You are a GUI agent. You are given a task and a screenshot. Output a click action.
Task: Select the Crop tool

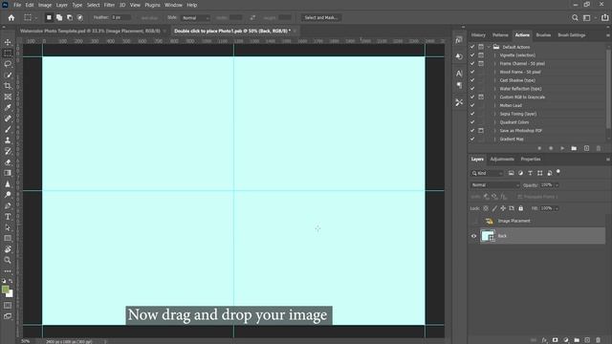(x=8, y=86)
